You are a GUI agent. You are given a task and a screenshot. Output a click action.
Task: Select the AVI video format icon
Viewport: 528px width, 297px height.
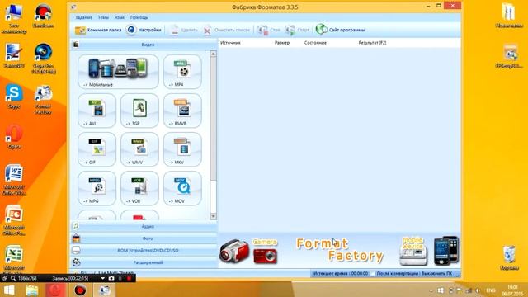pyautogui.click(x=97, y=111)
